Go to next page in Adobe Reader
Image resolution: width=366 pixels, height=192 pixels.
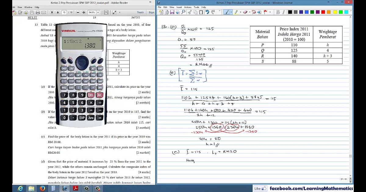click(x=58, y=12)
